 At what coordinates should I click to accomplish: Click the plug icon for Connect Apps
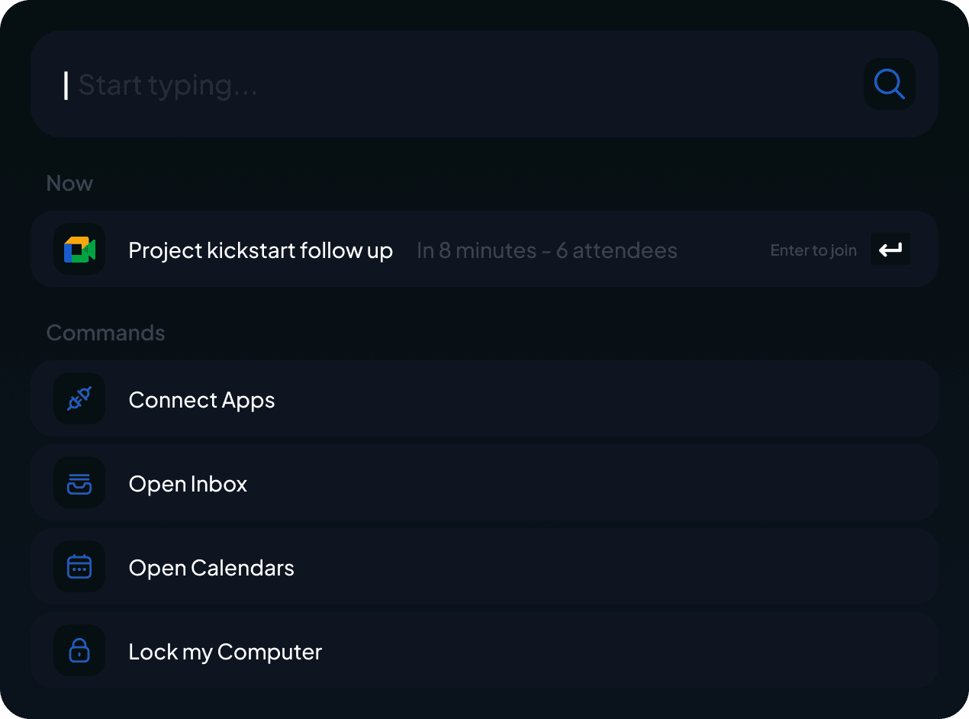pos(79,398)
